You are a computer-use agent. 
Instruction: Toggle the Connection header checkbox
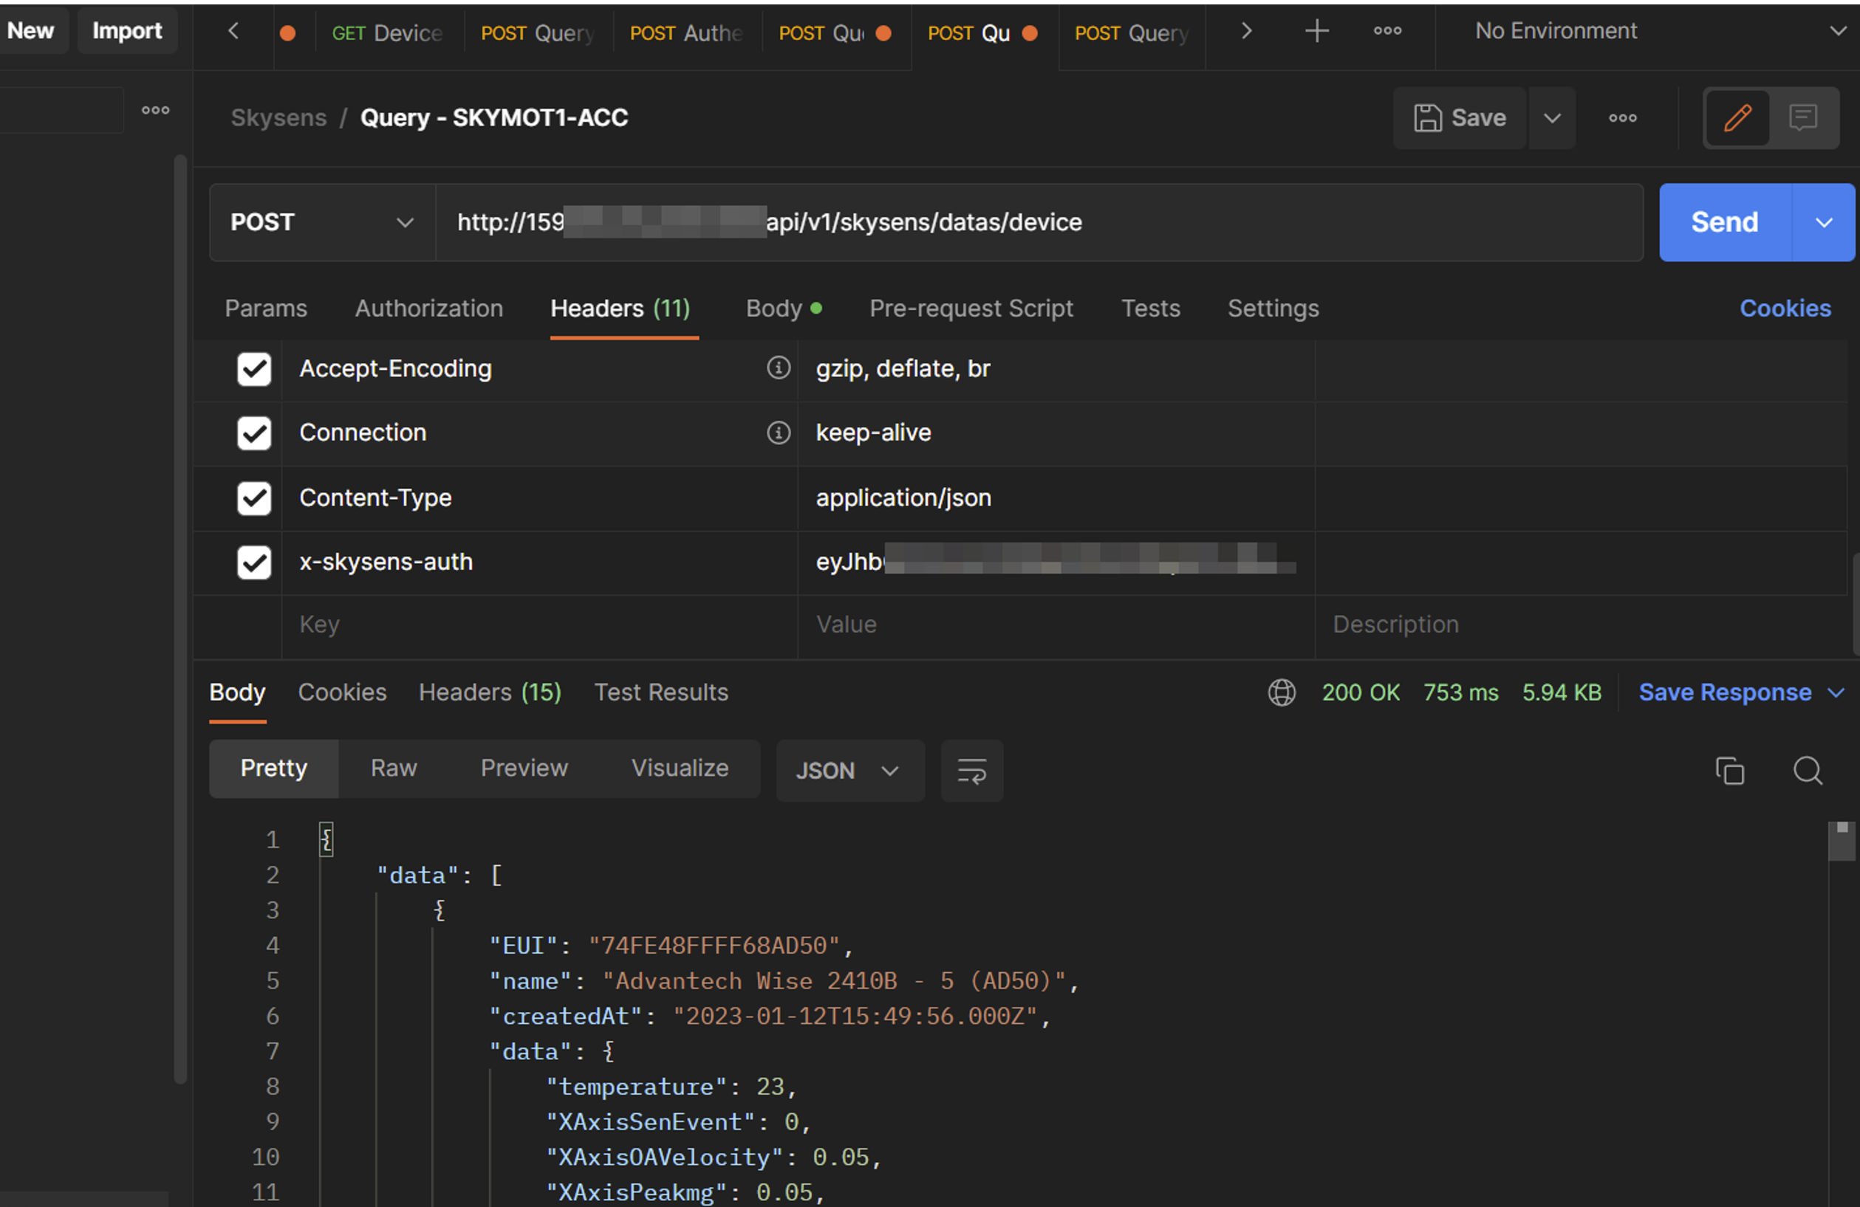point(253,432)
